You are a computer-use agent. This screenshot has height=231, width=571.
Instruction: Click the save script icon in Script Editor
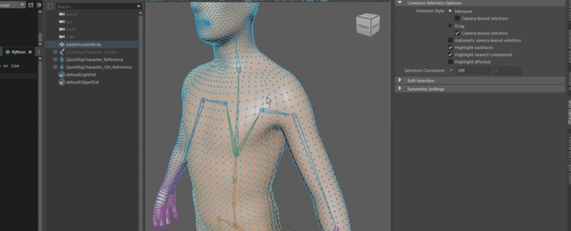coord(30,5)
